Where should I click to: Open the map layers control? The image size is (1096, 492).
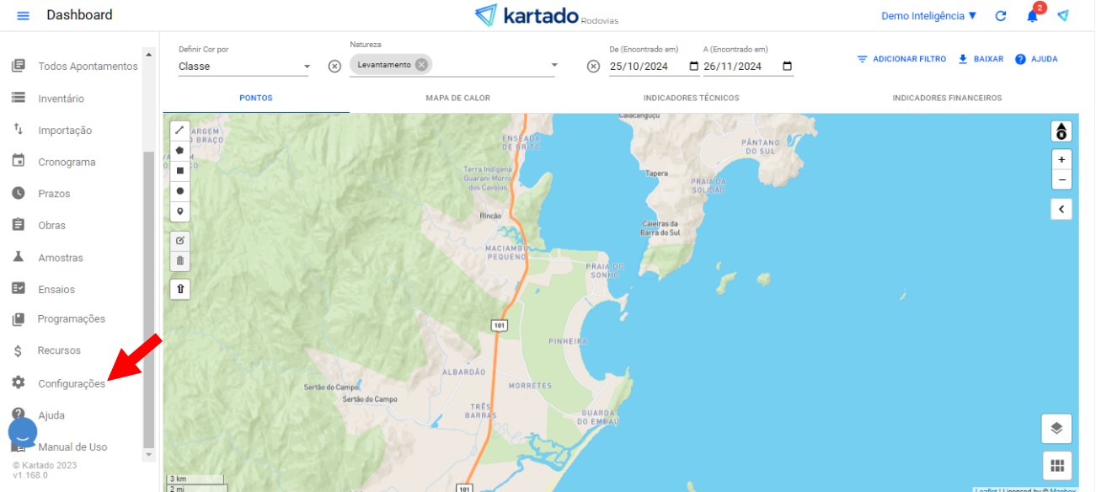1056,428
